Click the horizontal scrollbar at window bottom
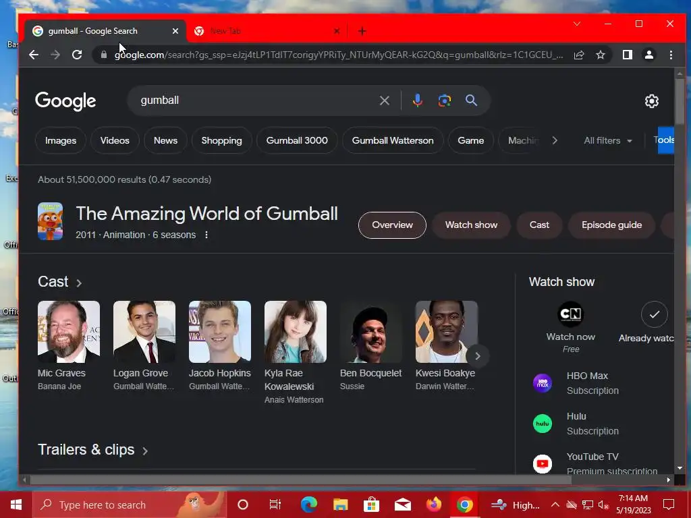Screen dimensions: 691x518 300,480
